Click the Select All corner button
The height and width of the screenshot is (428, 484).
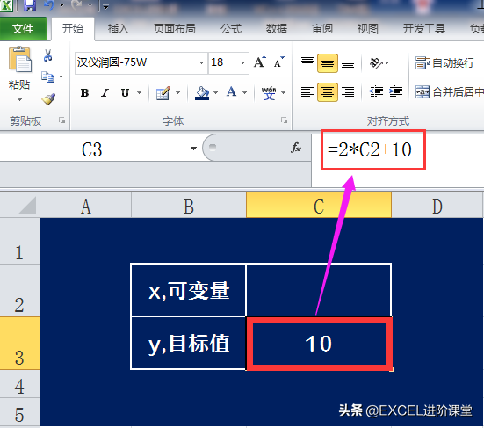pyautogui.click(x=20, y=205)
